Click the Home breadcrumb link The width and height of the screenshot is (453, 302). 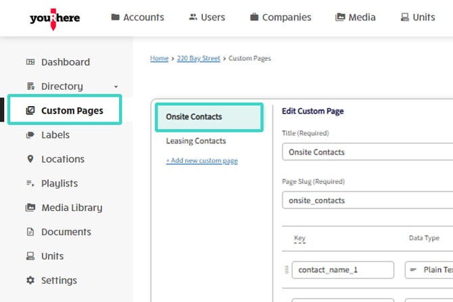coord(159,59)
